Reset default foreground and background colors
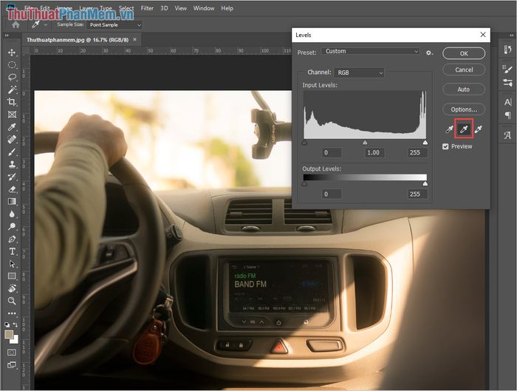Screen dimensions: 517x391 tap(7, 324)
